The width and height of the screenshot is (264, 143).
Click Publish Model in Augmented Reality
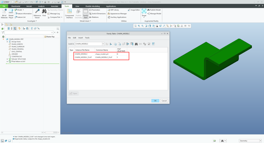coord(154,10)
